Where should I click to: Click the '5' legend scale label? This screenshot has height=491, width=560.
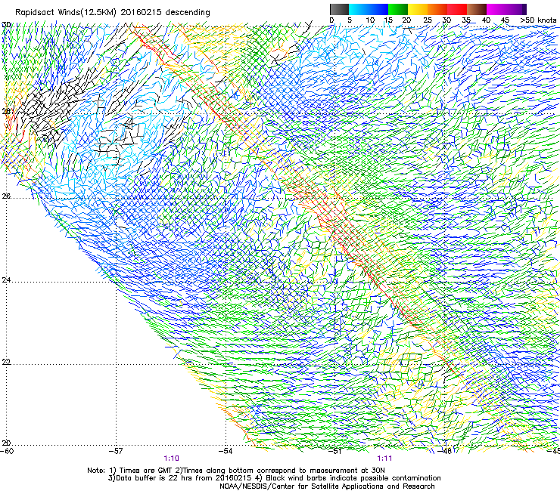tap(350, 20)
